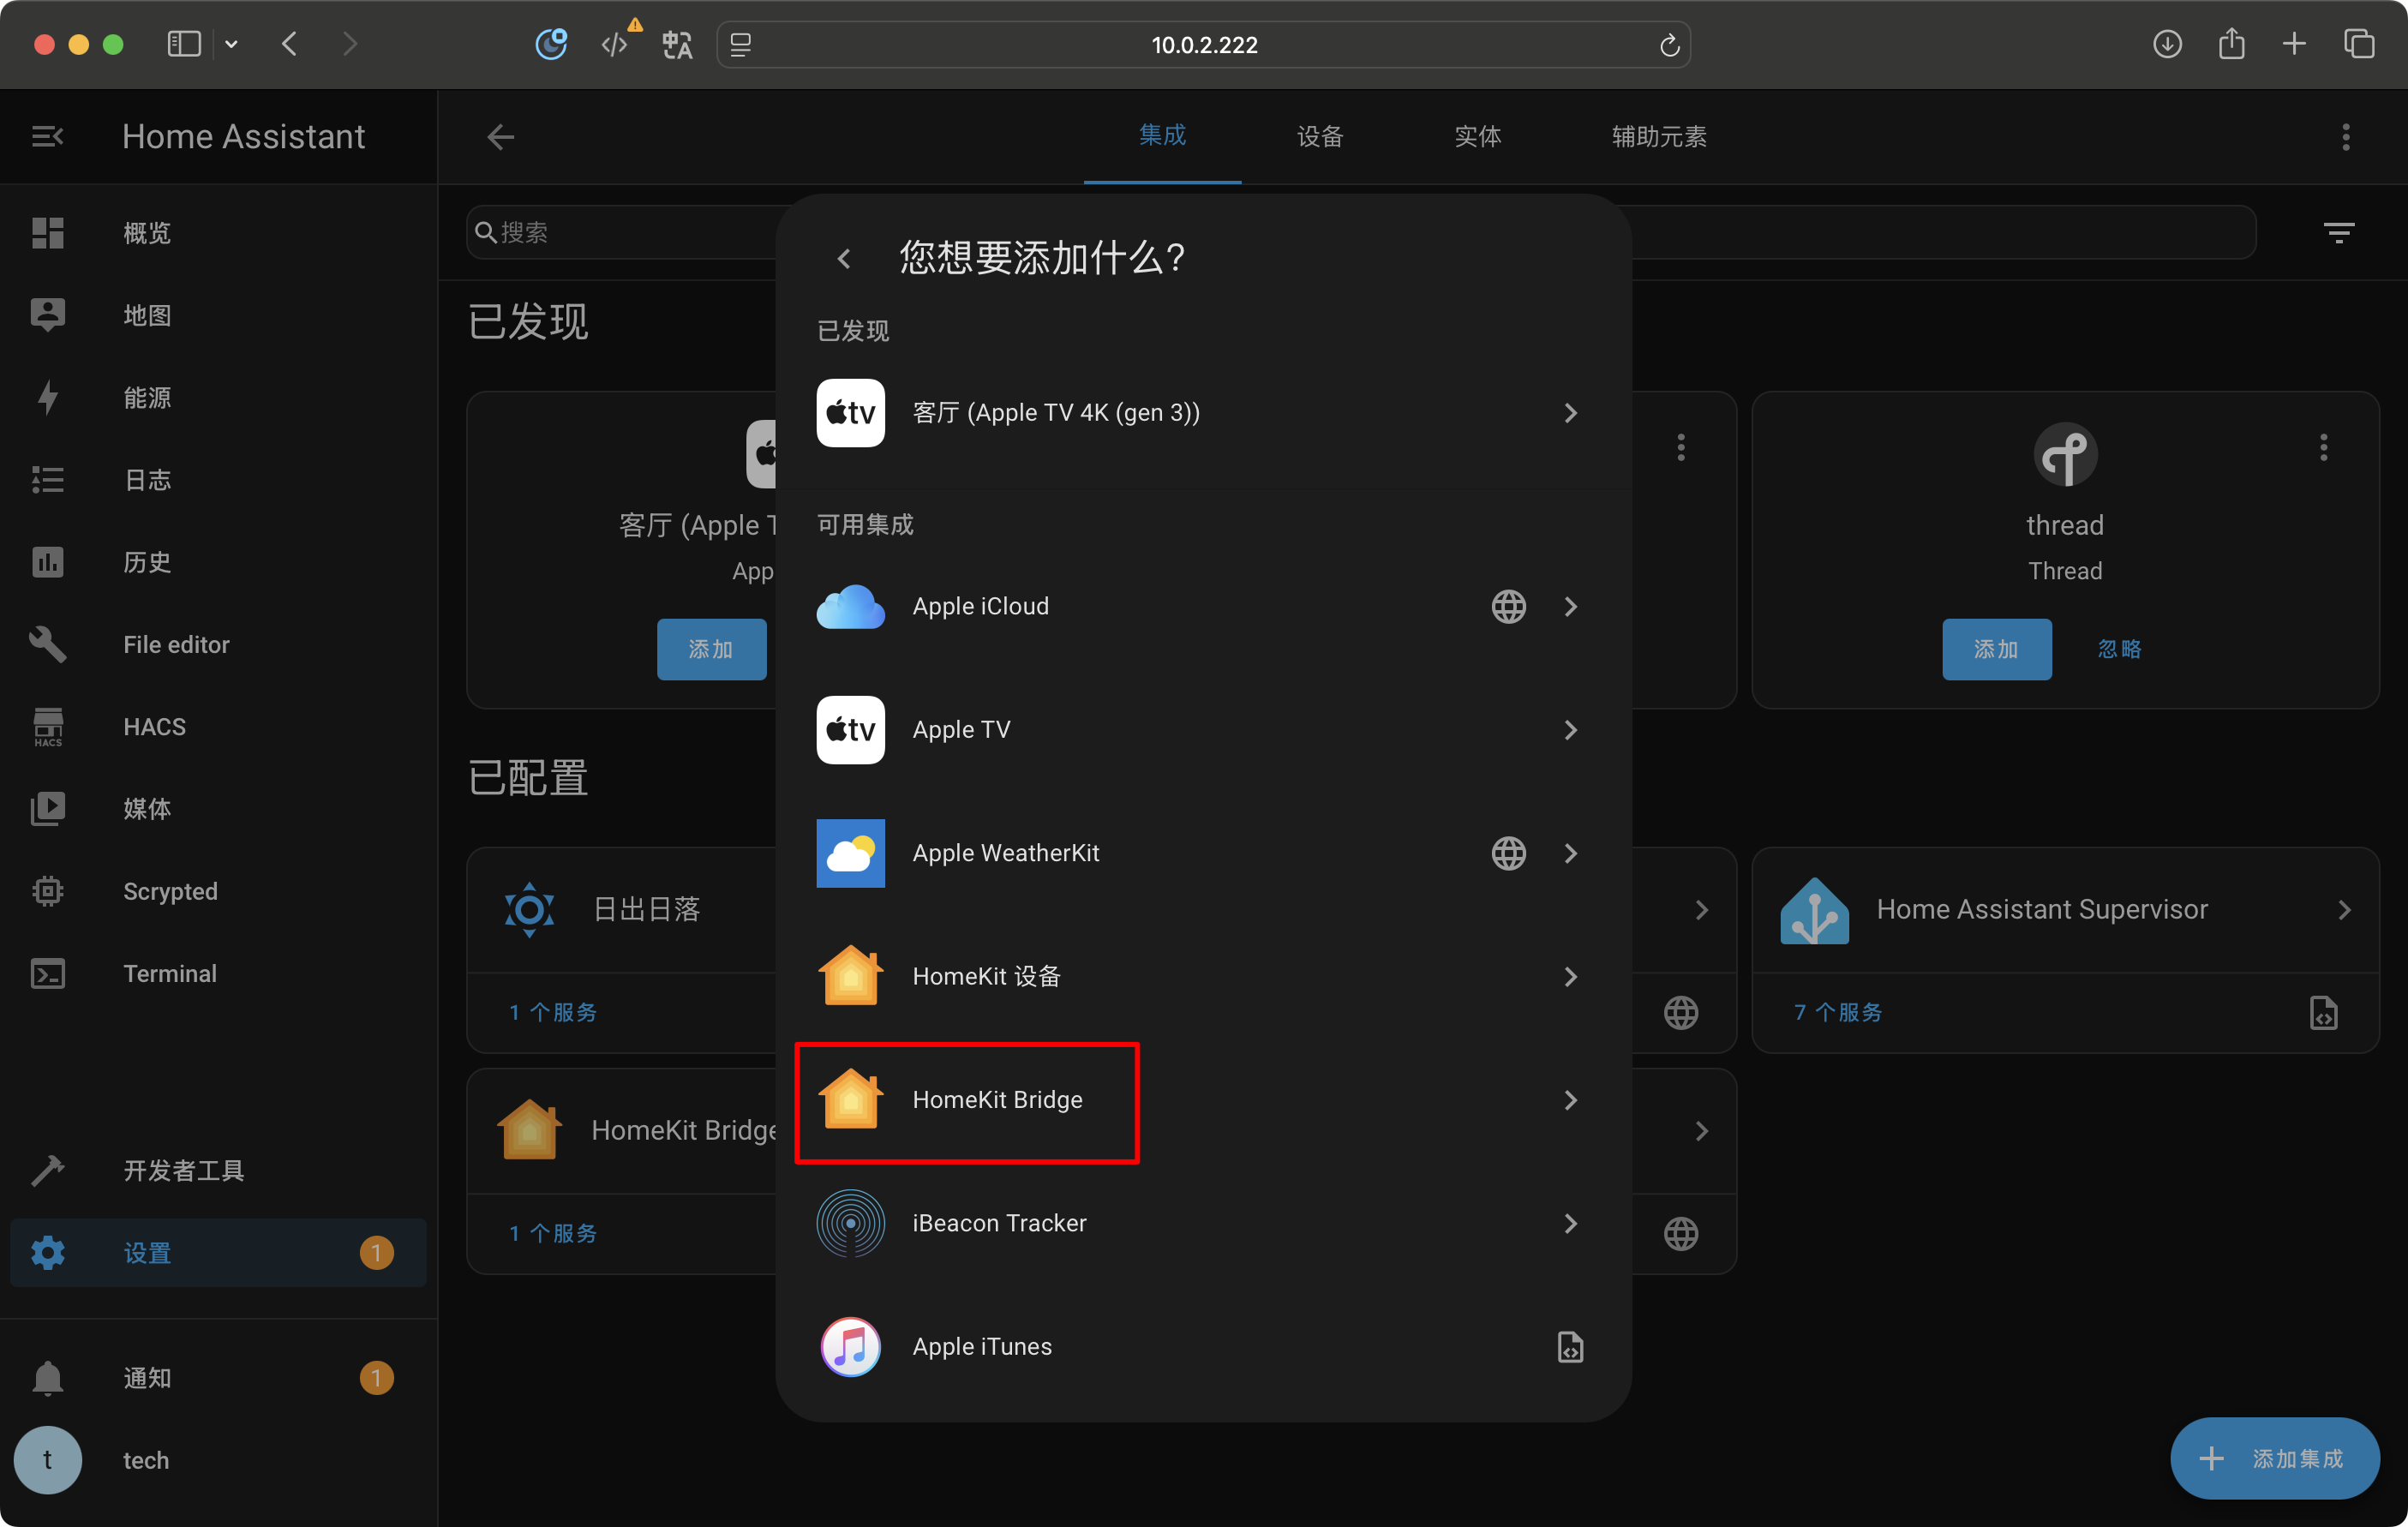Click the 设置 gear icon
The height and width of the screenshot is (1527, 2408).
(47, 1253)
